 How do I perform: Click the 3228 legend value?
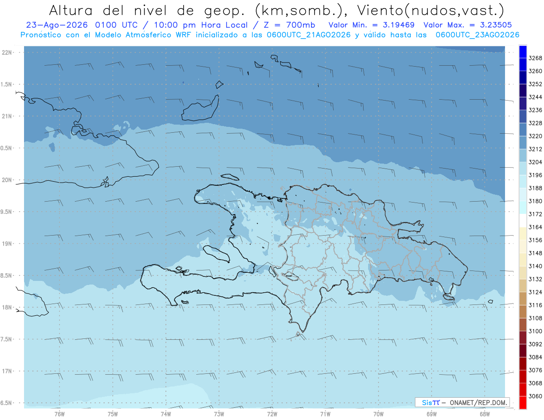[535, 123]
